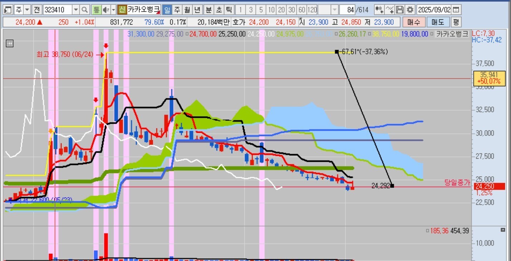This screenshot has height=261, width=511.
Task: Open the dropdown arrow beside the speaker icon
Action: (x=113, y=10)
